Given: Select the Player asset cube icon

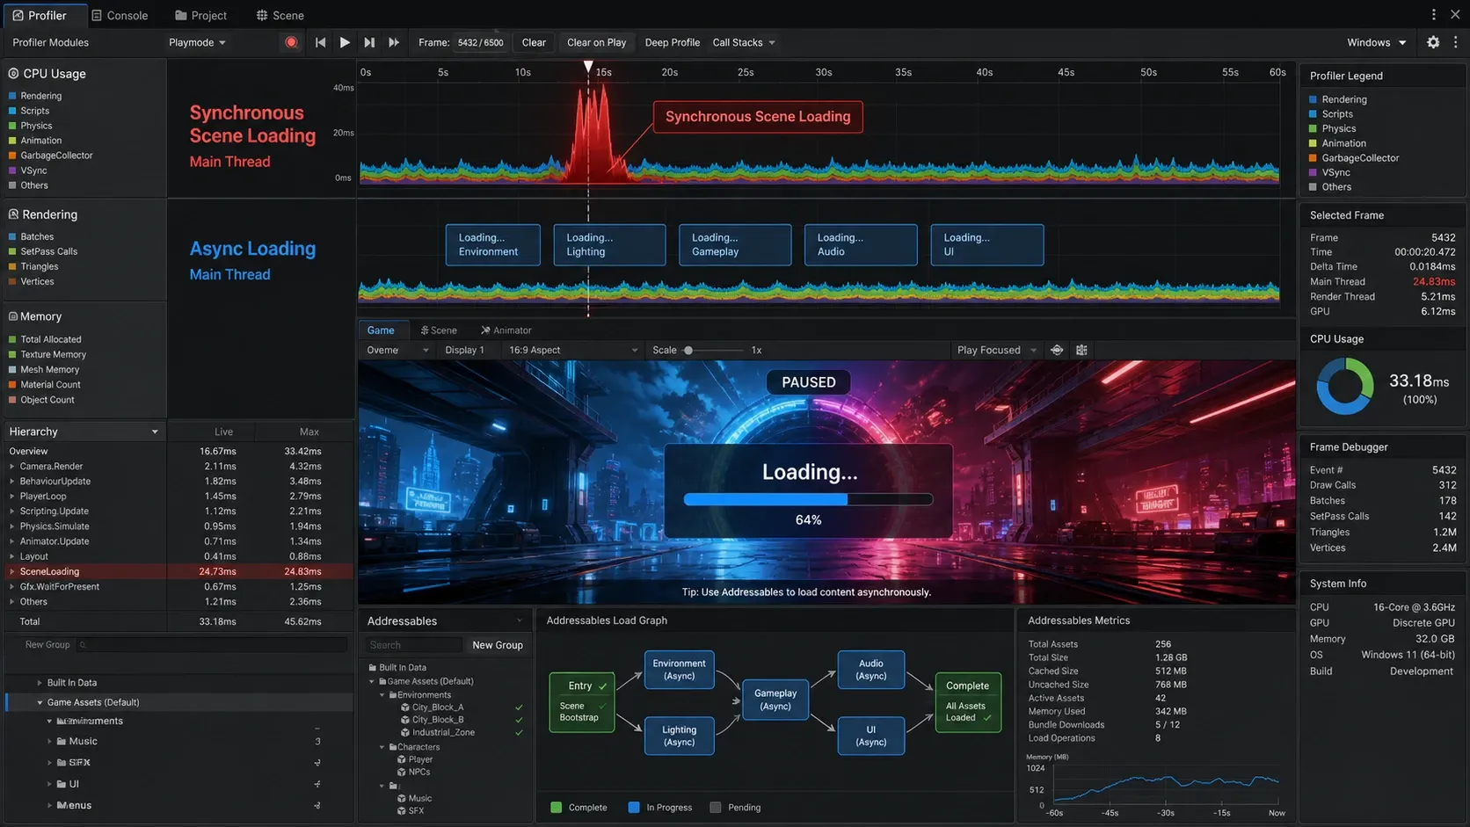Looking at the screenshot, I should [402, 759].
